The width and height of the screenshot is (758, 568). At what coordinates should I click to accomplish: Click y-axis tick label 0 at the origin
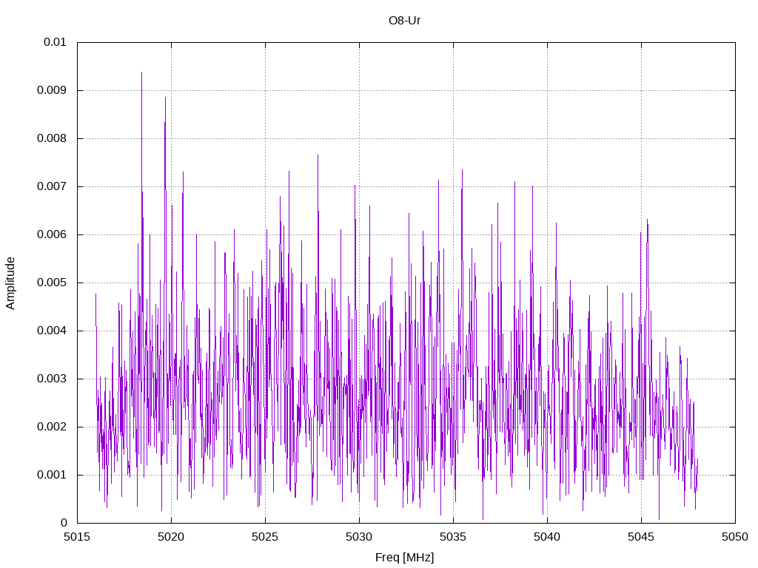tap(64, 523)
